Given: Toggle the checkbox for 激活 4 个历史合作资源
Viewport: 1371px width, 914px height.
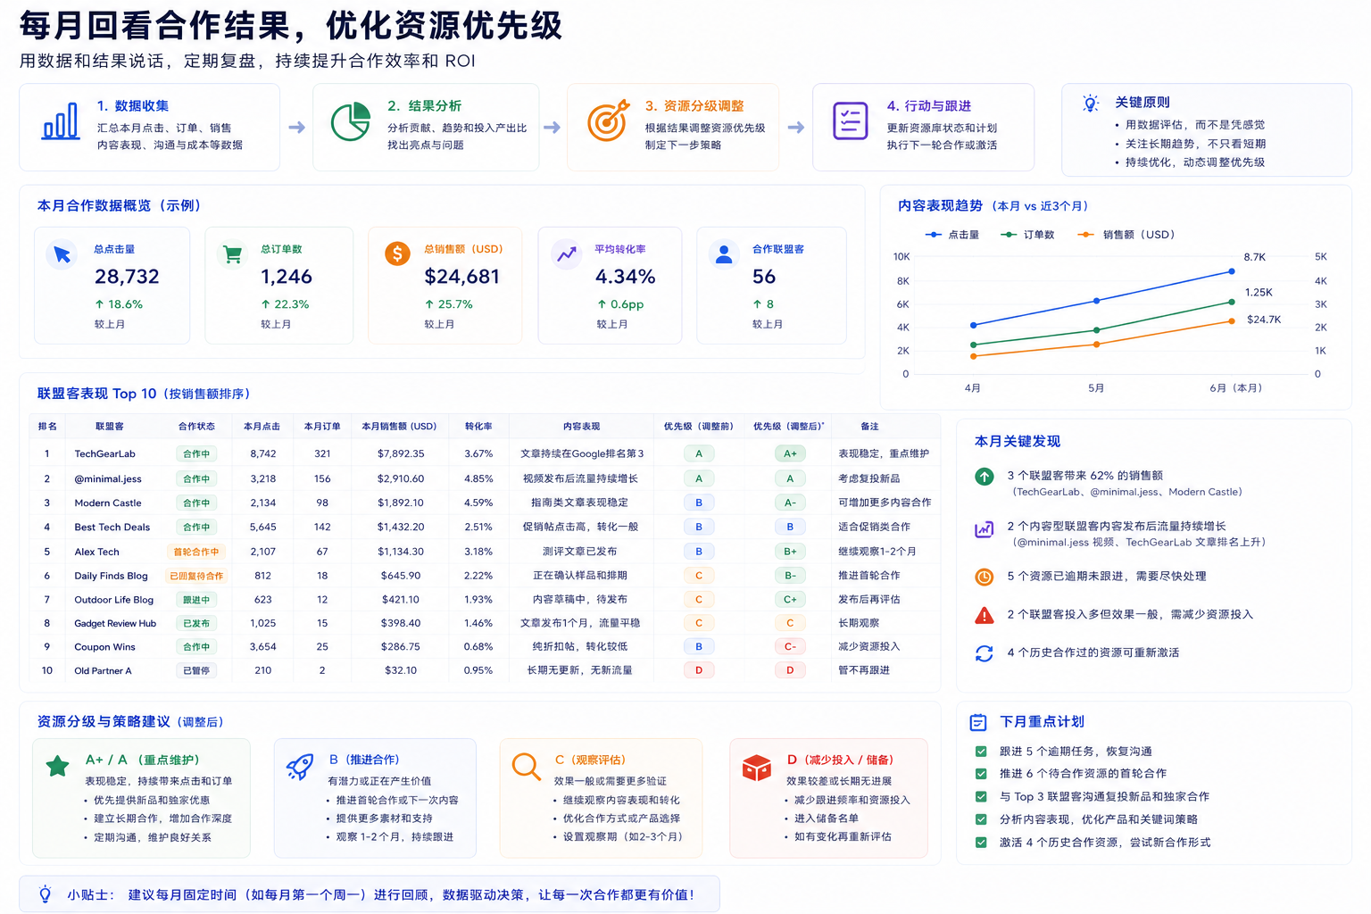Looking at the screenshot, I should 981,843.
